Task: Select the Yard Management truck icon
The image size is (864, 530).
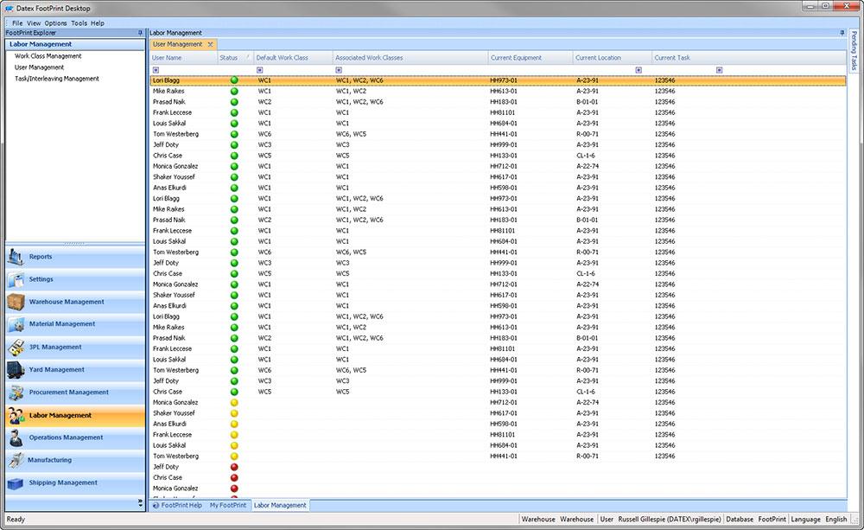Action: (16, 370)
